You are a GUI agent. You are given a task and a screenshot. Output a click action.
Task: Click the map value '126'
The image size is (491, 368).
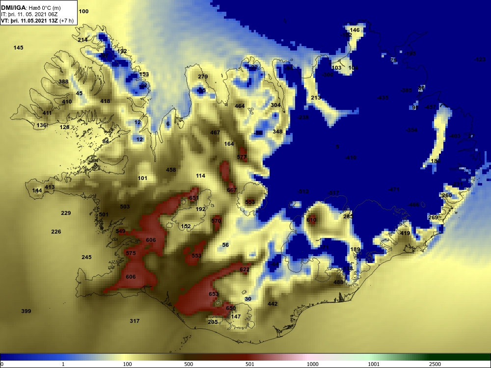click(x=64, y=127)
